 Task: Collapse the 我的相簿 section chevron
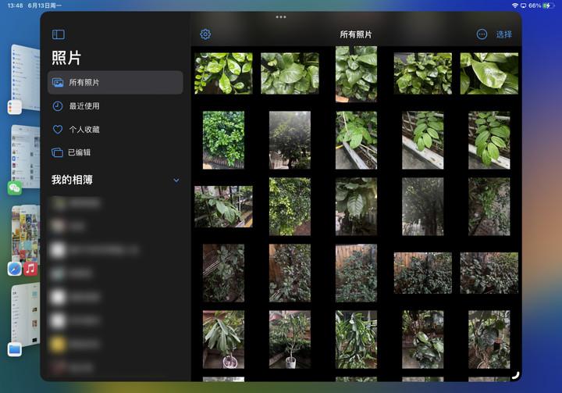176,180
